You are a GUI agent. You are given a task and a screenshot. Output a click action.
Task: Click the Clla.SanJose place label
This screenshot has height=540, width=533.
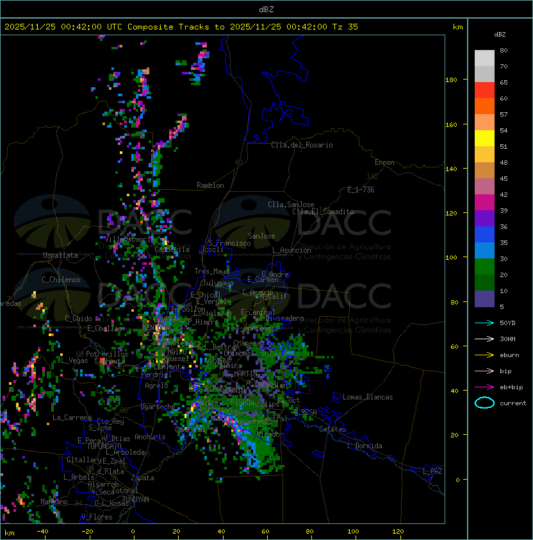pyautogui.click(x=291, y=205)
